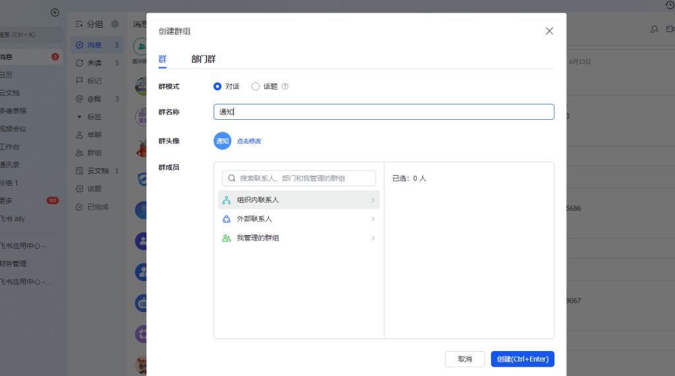The width and height of the screenshot is (675, 376).
Task: Select 话题 filter in group panel
Action: coord(98,189)
